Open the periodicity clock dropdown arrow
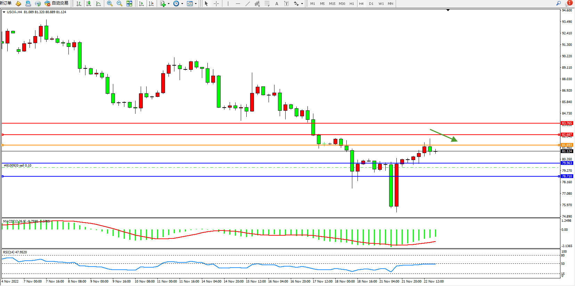 [182, 4]
